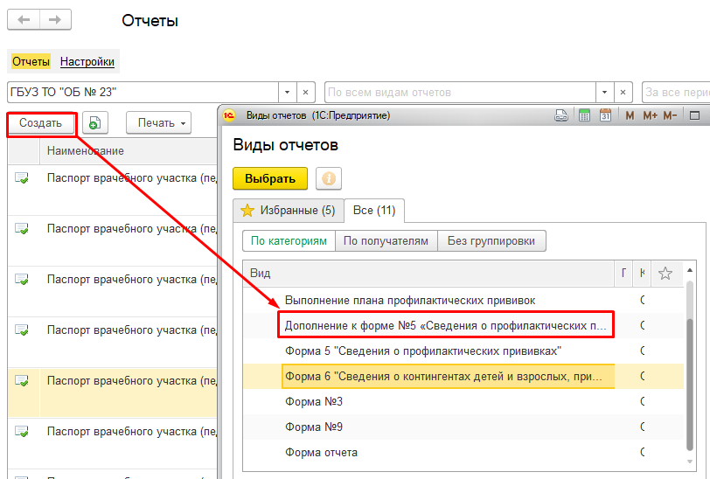Viewport: 710px width, 479px height.
Task: Open the По всем видам отчетов dropdown
Action: pos(603,93)
